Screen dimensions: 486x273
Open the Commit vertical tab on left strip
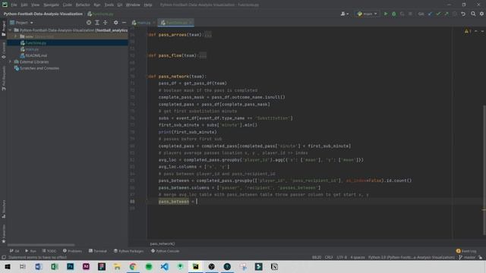tap(3, 51)
